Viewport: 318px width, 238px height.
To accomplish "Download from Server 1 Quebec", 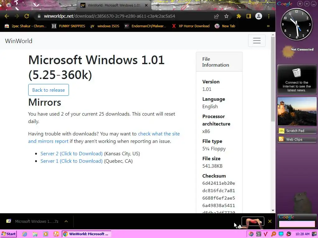I will click(x=71, y=161).
